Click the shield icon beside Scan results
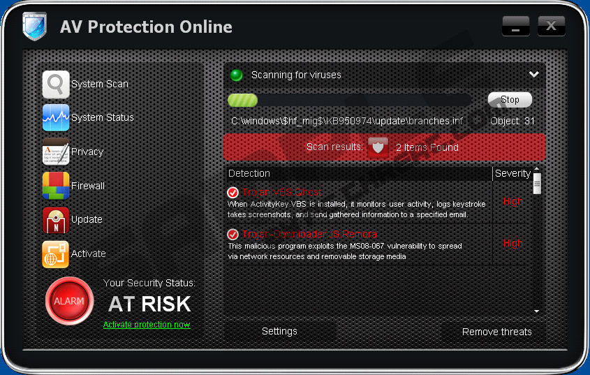Image resolution: width=590 pixels, height=375 pixels. pyautogui.click(x=378, y=147)
